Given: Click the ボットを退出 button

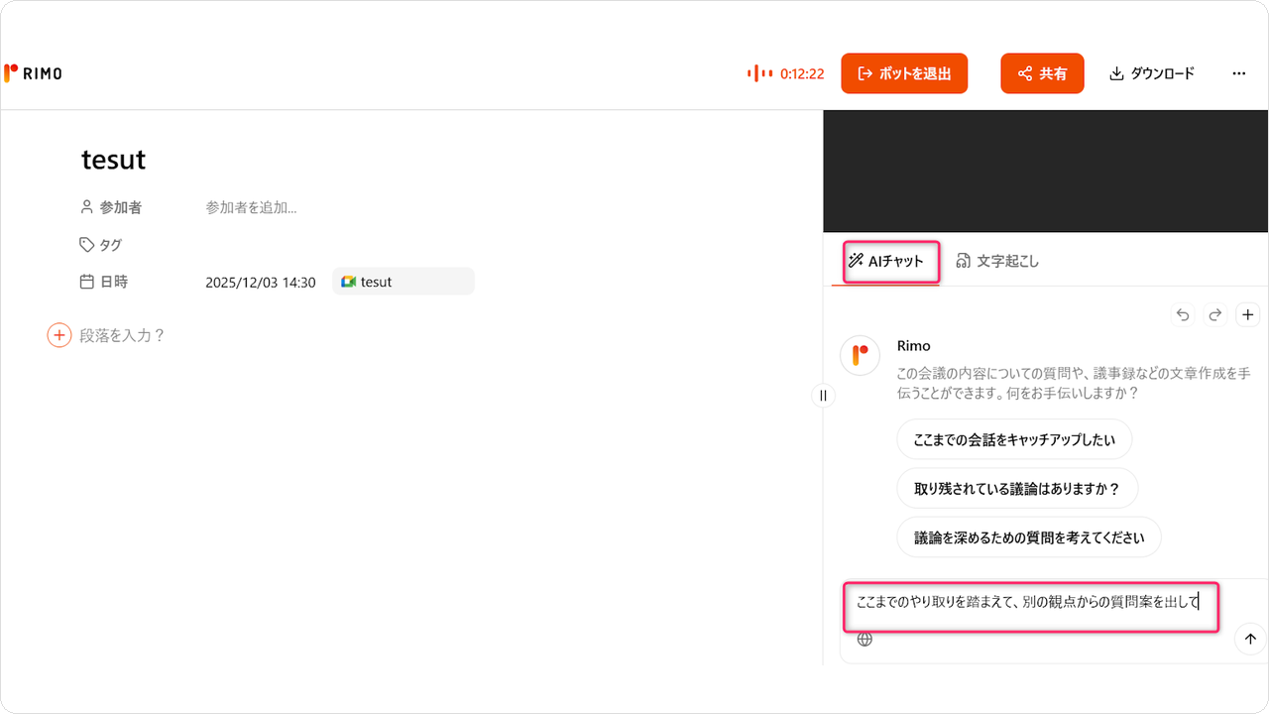Looking at the screenshot, I should pyautogui.click(x=904, y=73).
